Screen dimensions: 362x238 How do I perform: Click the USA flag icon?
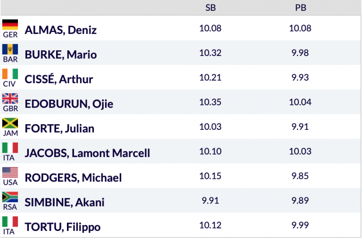click(10, 173)
